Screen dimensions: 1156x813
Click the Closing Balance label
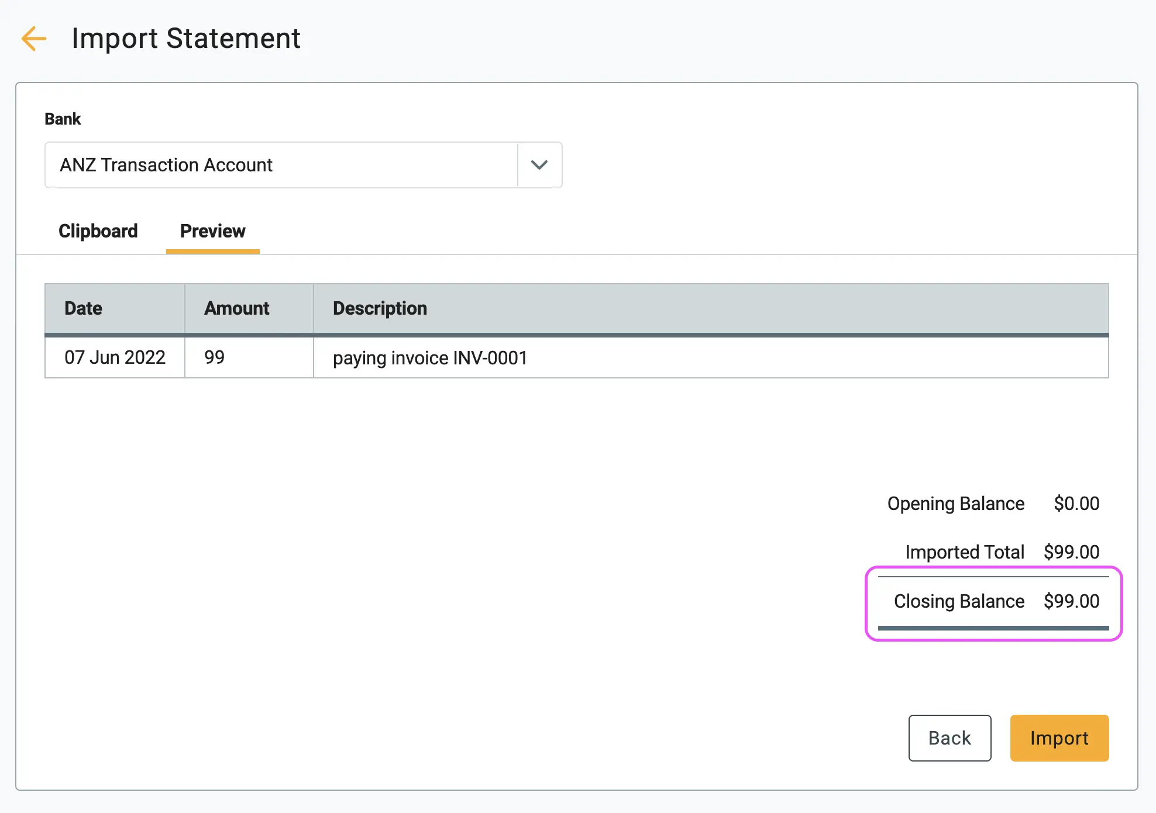[959, 601]
